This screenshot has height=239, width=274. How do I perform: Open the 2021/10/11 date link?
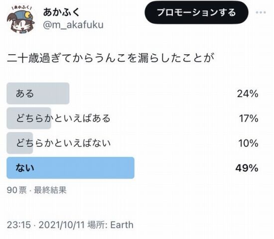(62, 225)
